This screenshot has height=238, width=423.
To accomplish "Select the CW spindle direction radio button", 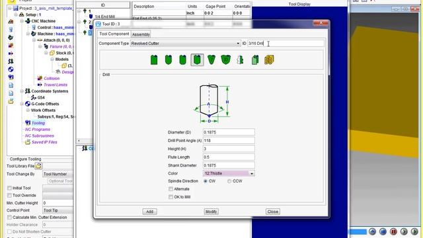I will point(206,181).
